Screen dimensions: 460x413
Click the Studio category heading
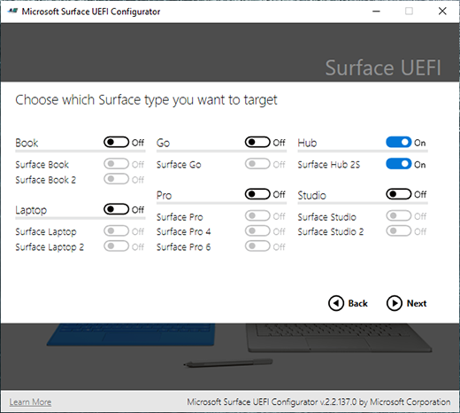(x=312, y=195)
